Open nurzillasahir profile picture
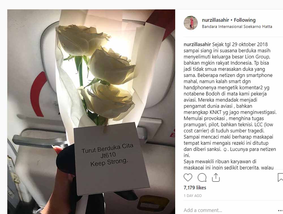283x214 pixels. coord(190,23)
